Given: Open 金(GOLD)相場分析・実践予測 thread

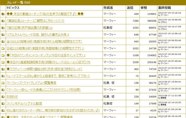Looking at the screenshot, I should point(44,42).
